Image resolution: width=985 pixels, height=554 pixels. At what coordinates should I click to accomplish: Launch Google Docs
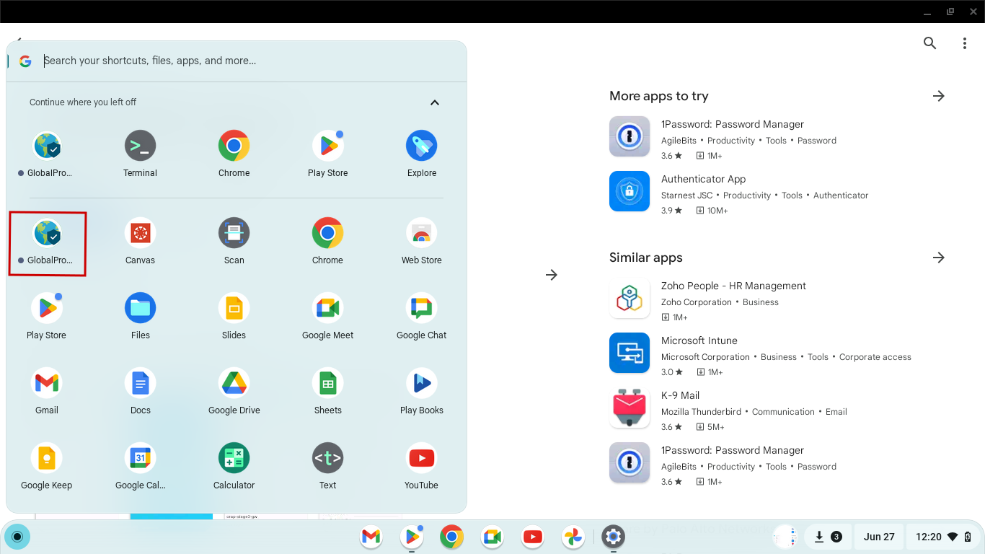tap(141, 392)
